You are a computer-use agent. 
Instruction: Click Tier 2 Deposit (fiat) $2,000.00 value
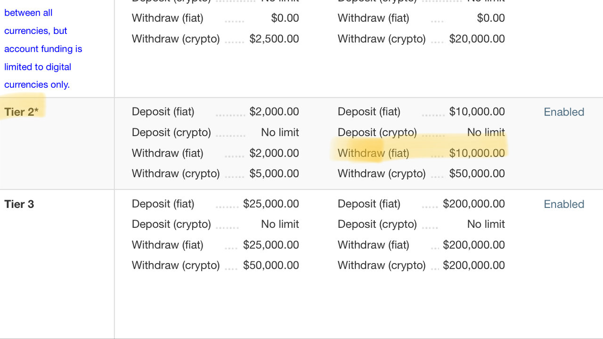(274, 112)
